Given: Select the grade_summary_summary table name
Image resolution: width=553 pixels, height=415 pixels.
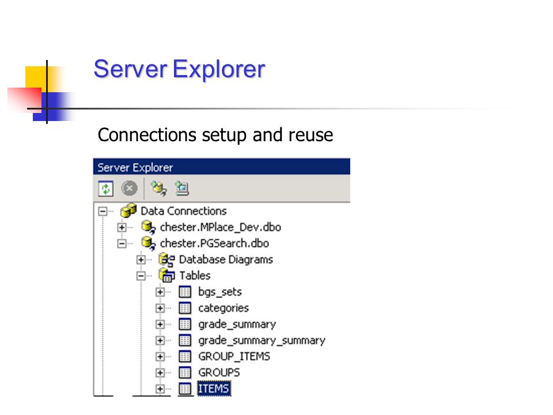Looking at the screenshot, I should point(262,341).
